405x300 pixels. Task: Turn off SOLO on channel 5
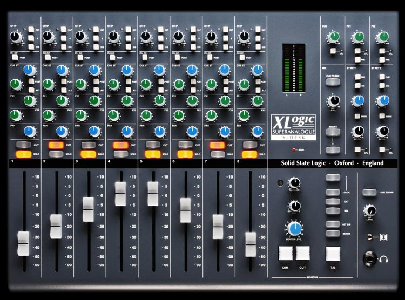153,154
